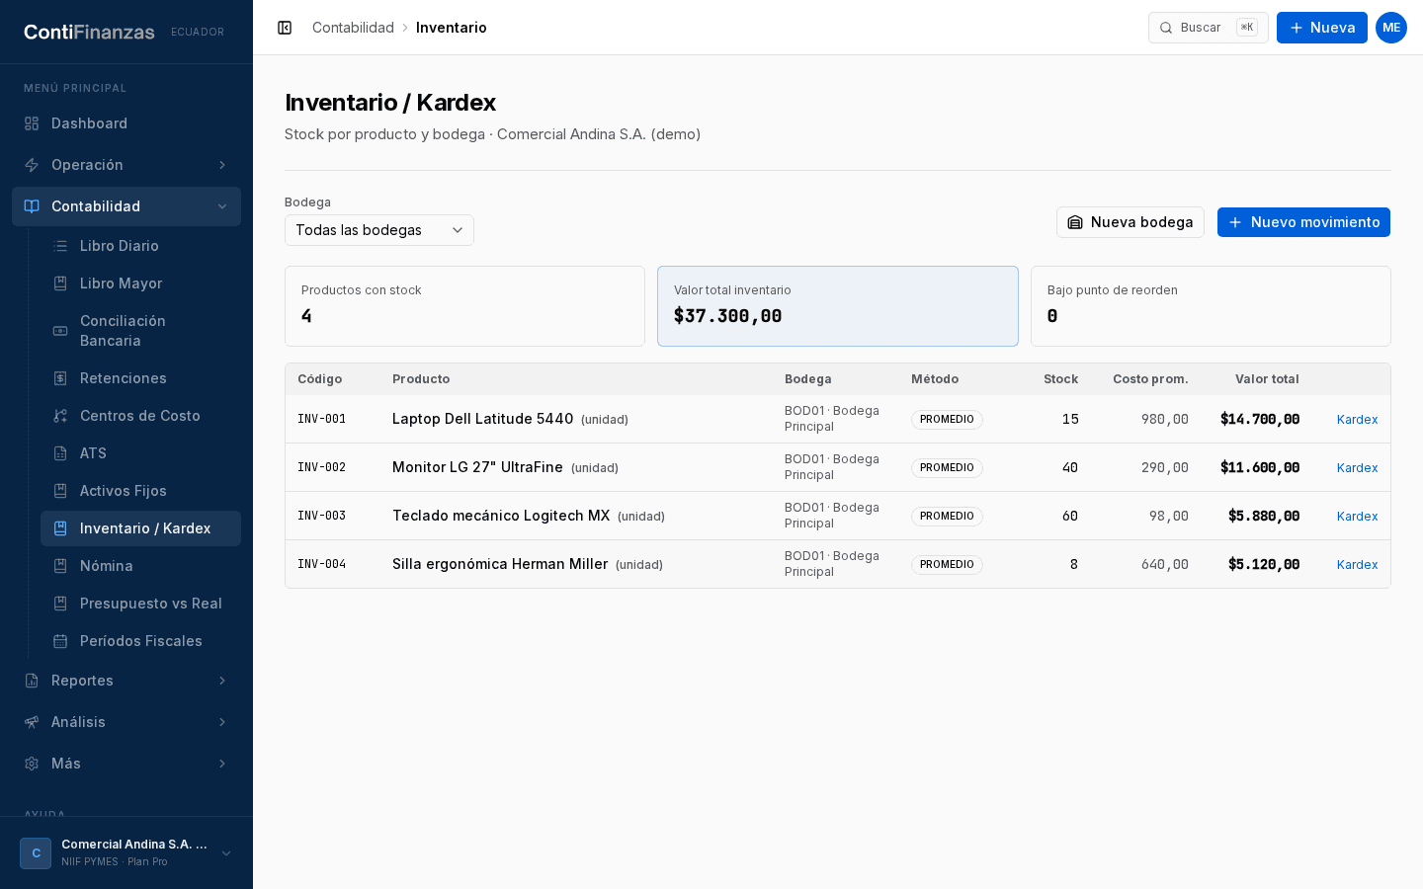Open Libro Mayor menu item
The width and height of the screenshot is (1423, 889).
pyautogui.click(x=140, y=283)
